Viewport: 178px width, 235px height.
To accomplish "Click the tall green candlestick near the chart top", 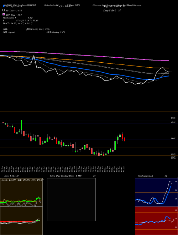I will [x=22, y=125].
